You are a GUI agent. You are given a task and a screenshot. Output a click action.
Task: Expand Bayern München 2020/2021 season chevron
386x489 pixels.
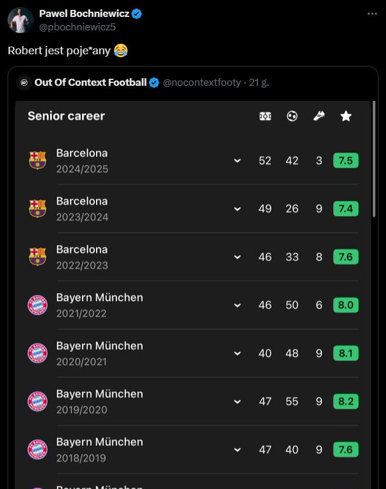pos(238,354)
